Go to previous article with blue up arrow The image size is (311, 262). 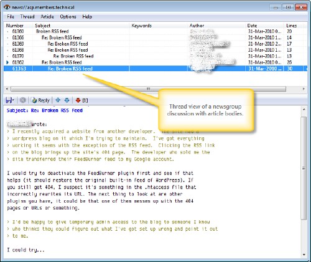point(58,100)
